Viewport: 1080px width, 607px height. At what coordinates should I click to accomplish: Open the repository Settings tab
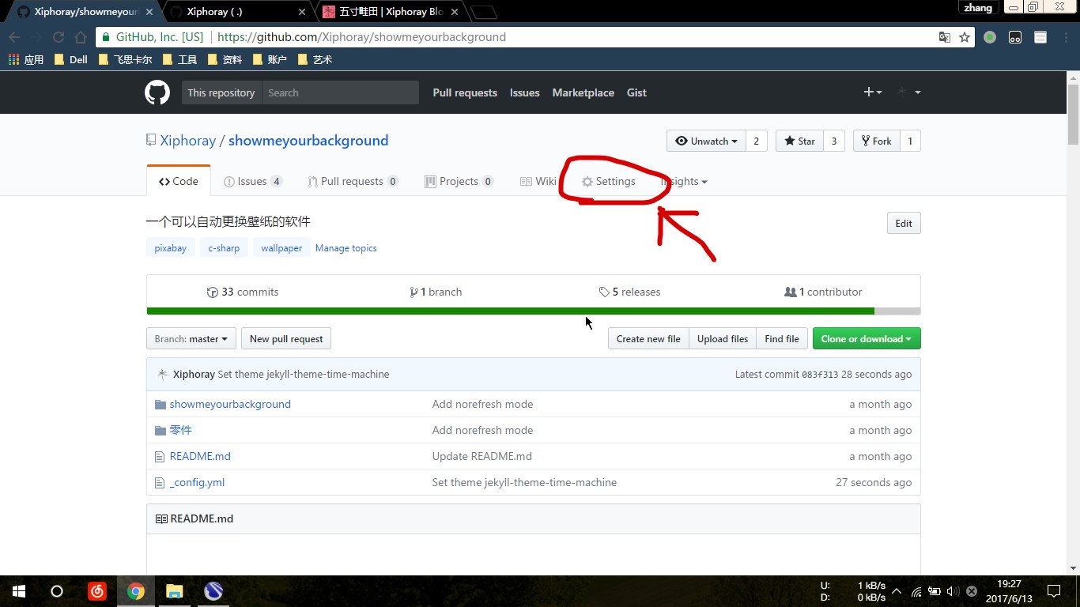609,181
